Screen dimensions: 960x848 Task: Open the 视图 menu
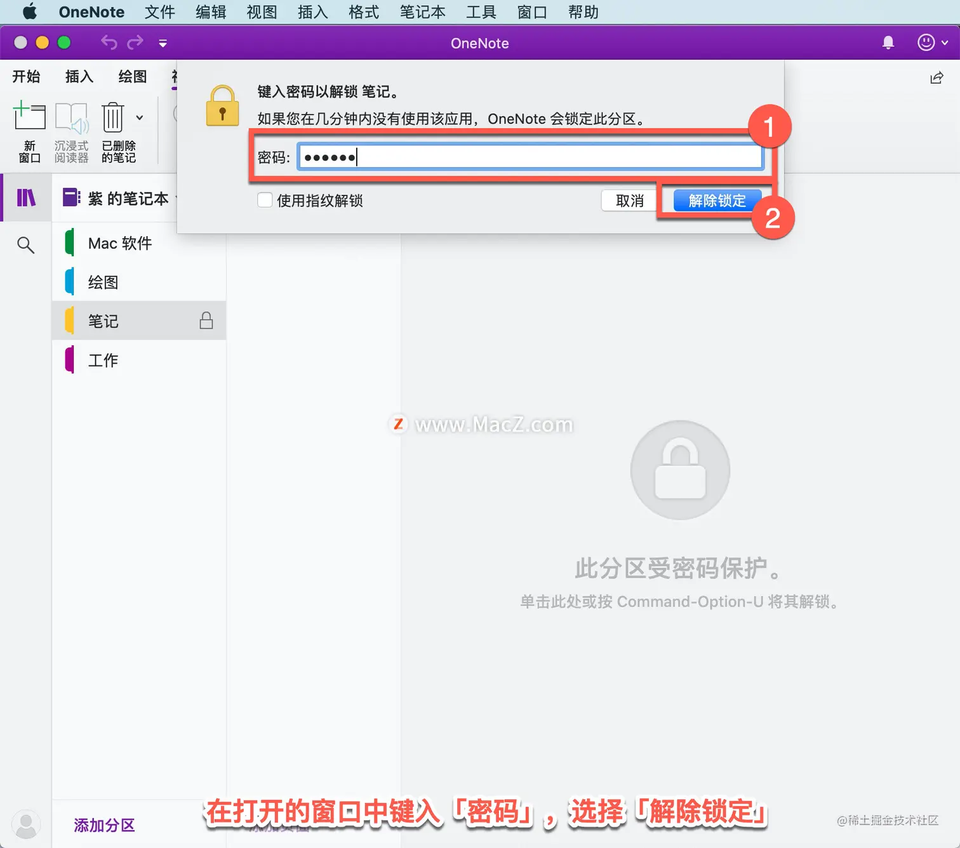262,12
